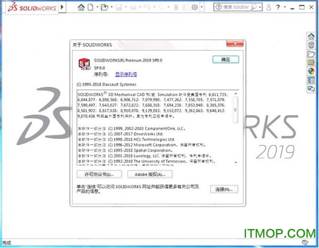Open the dropdown arrow next to New
This screenshot has width=319, height=248.
(97, 7)
